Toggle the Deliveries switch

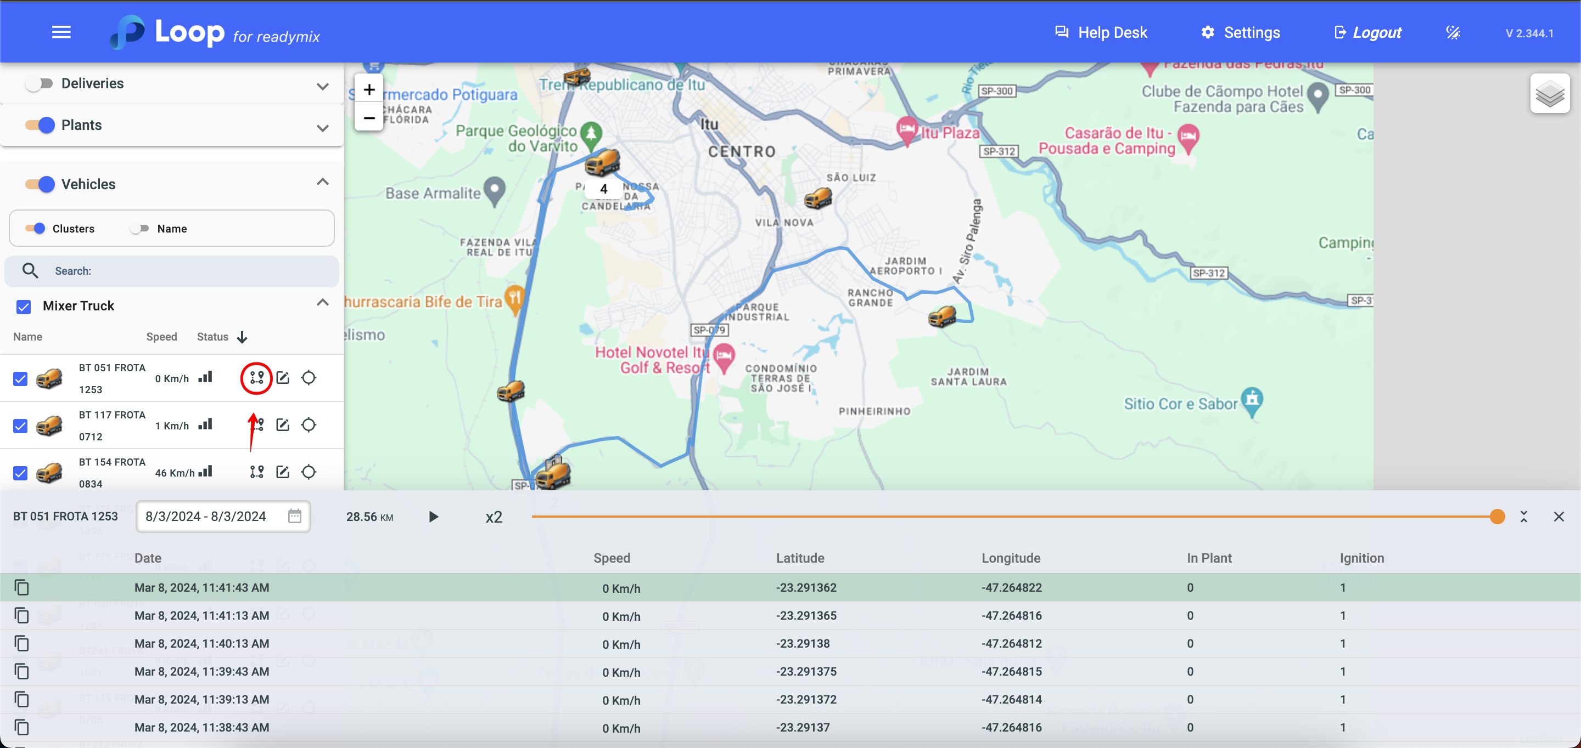[40, 83]
